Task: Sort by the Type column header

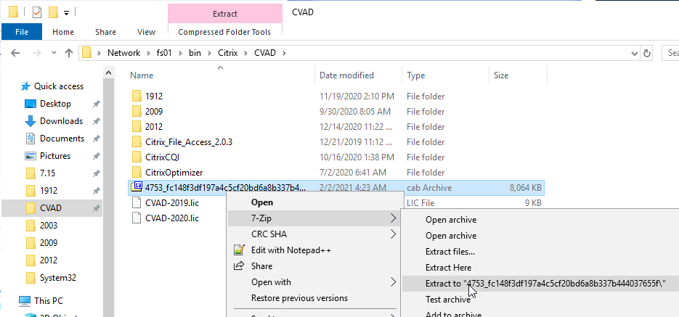Action: pyautogui.click(x=415, y=75)
